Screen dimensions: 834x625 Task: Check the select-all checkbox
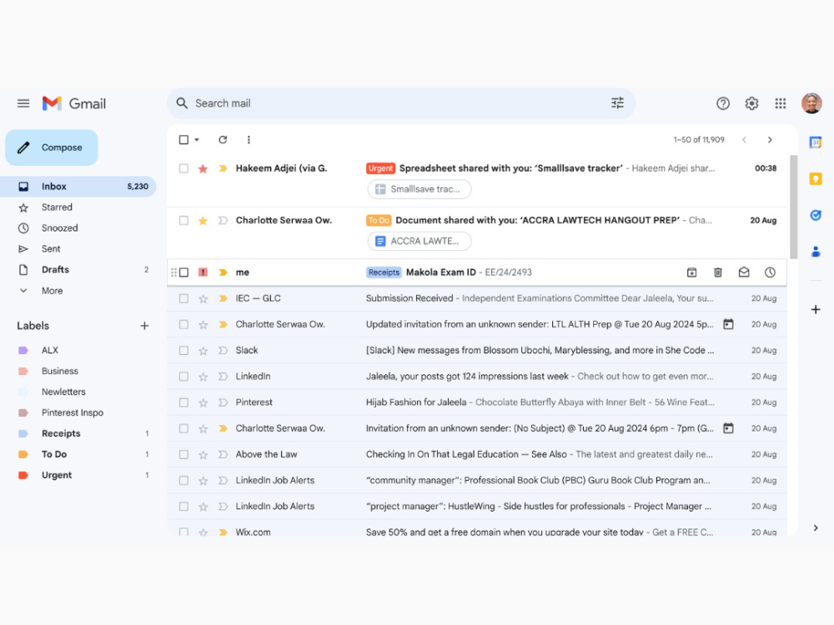click(x=183, y=139)
